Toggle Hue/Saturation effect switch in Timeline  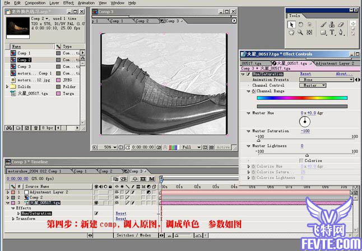tap(96, 213)
